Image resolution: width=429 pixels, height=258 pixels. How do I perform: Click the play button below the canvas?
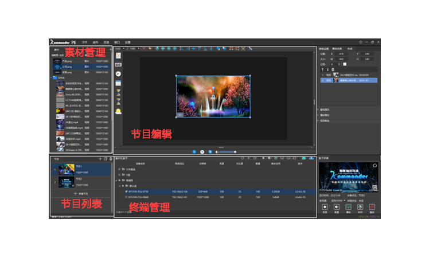point(202,151)
